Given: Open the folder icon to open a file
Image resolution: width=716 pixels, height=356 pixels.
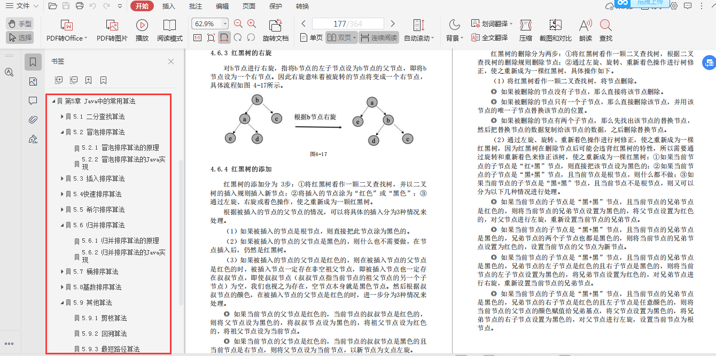Looking at the screenshot, I should (52, 6).
